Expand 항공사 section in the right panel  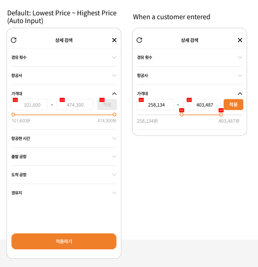(240, 75)
